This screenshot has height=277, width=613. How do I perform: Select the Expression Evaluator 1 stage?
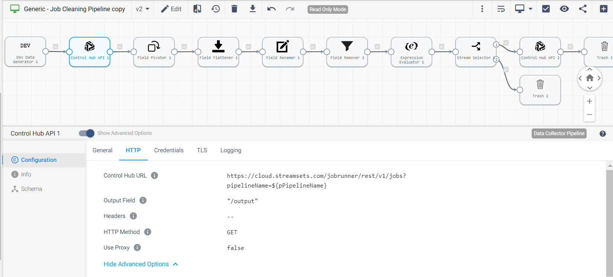tap(411, 52)
